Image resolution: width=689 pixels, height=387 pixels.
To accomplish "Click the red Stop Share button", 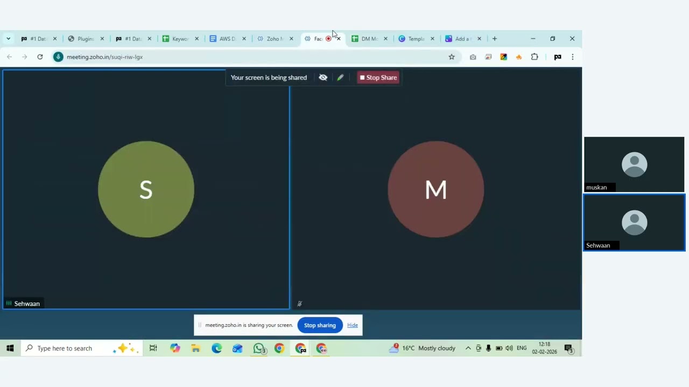I will pos(378,77).
